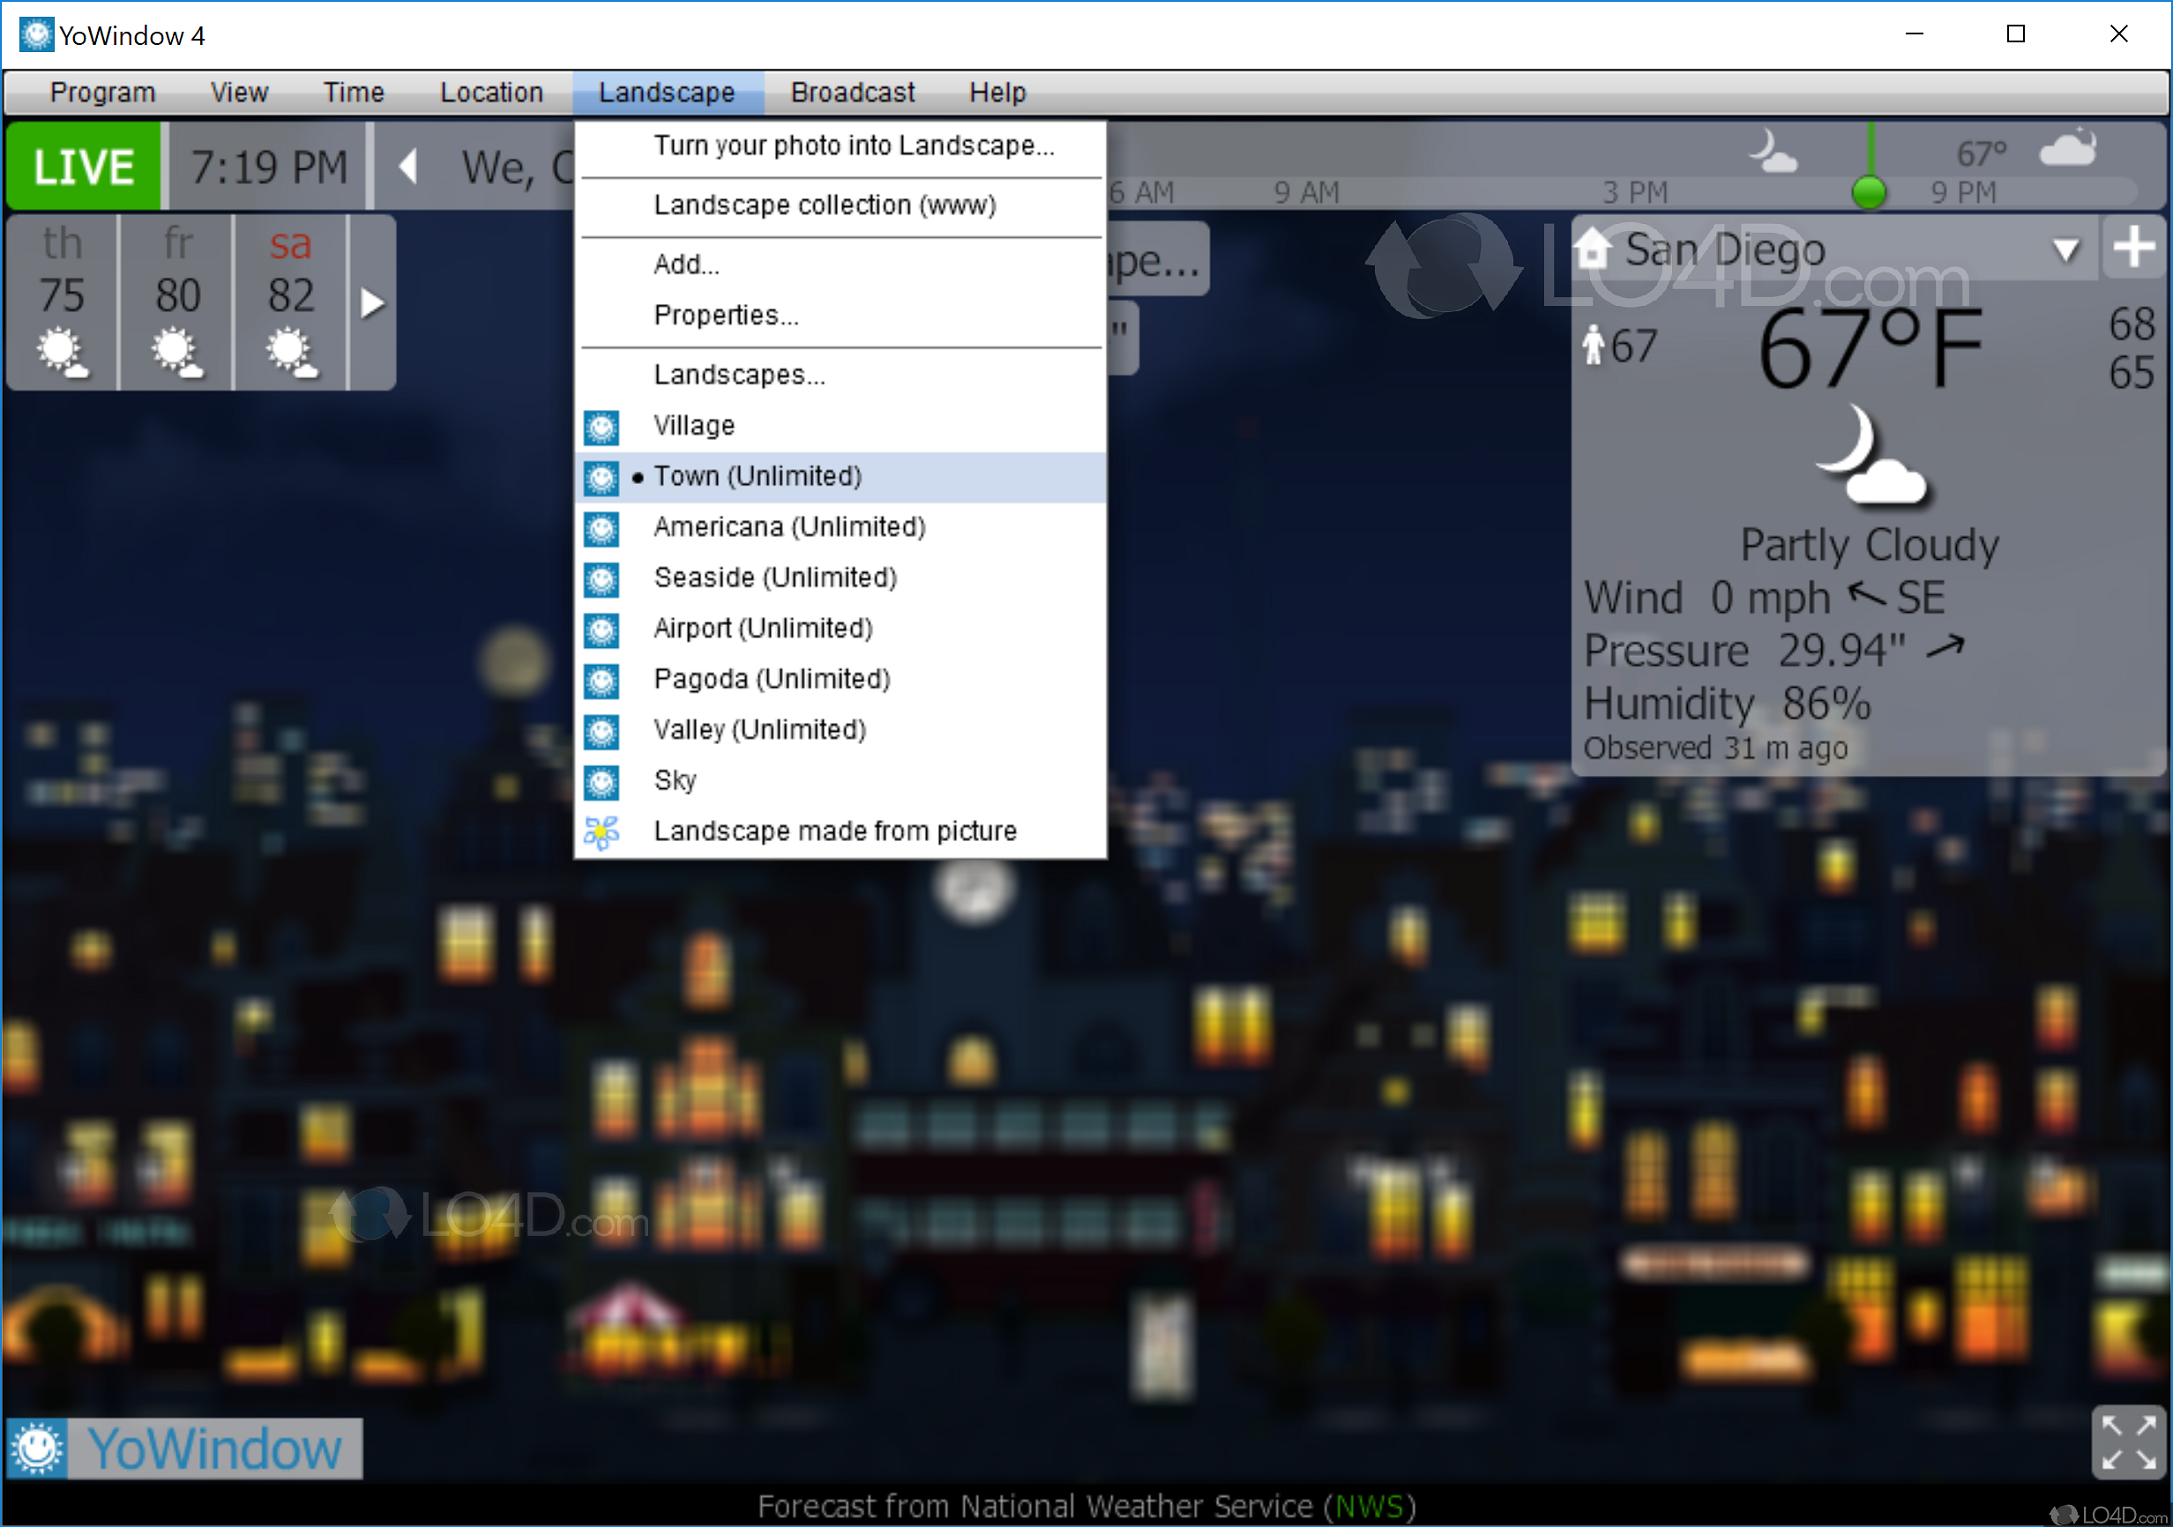Click the LIVE button
Image resolution: width=2173 pixels, height=1527 pixels.
point(83,167)
